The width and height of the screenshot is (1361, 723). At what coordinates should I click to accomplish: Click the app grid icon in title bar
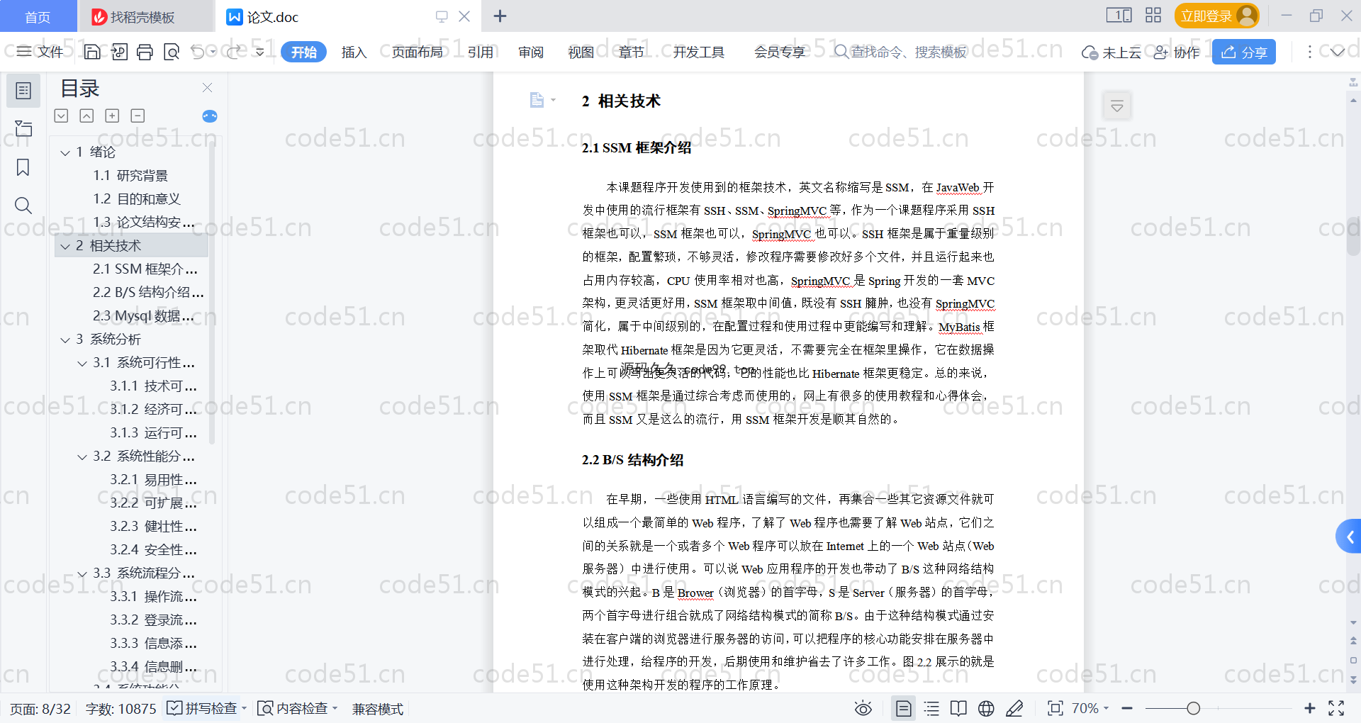(1153, 16)
